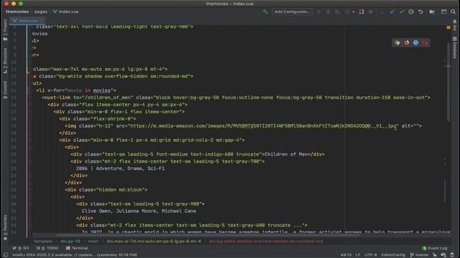Click the 49:15 cursor position indicator
Screen dimensions: 460x258
tap(346, 255)
